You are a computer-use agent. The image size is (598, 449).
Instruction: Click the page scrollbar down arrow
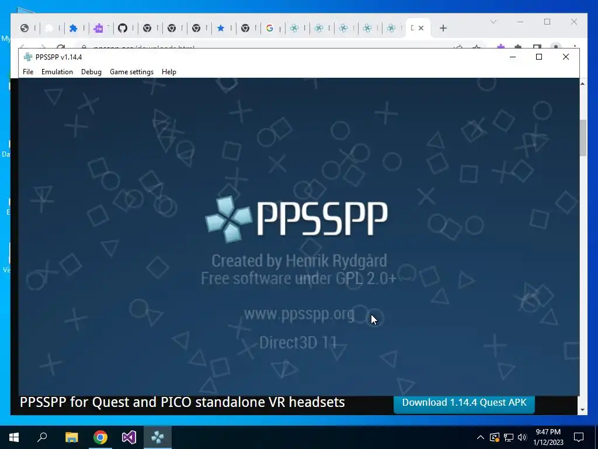[x=582, y=410]
